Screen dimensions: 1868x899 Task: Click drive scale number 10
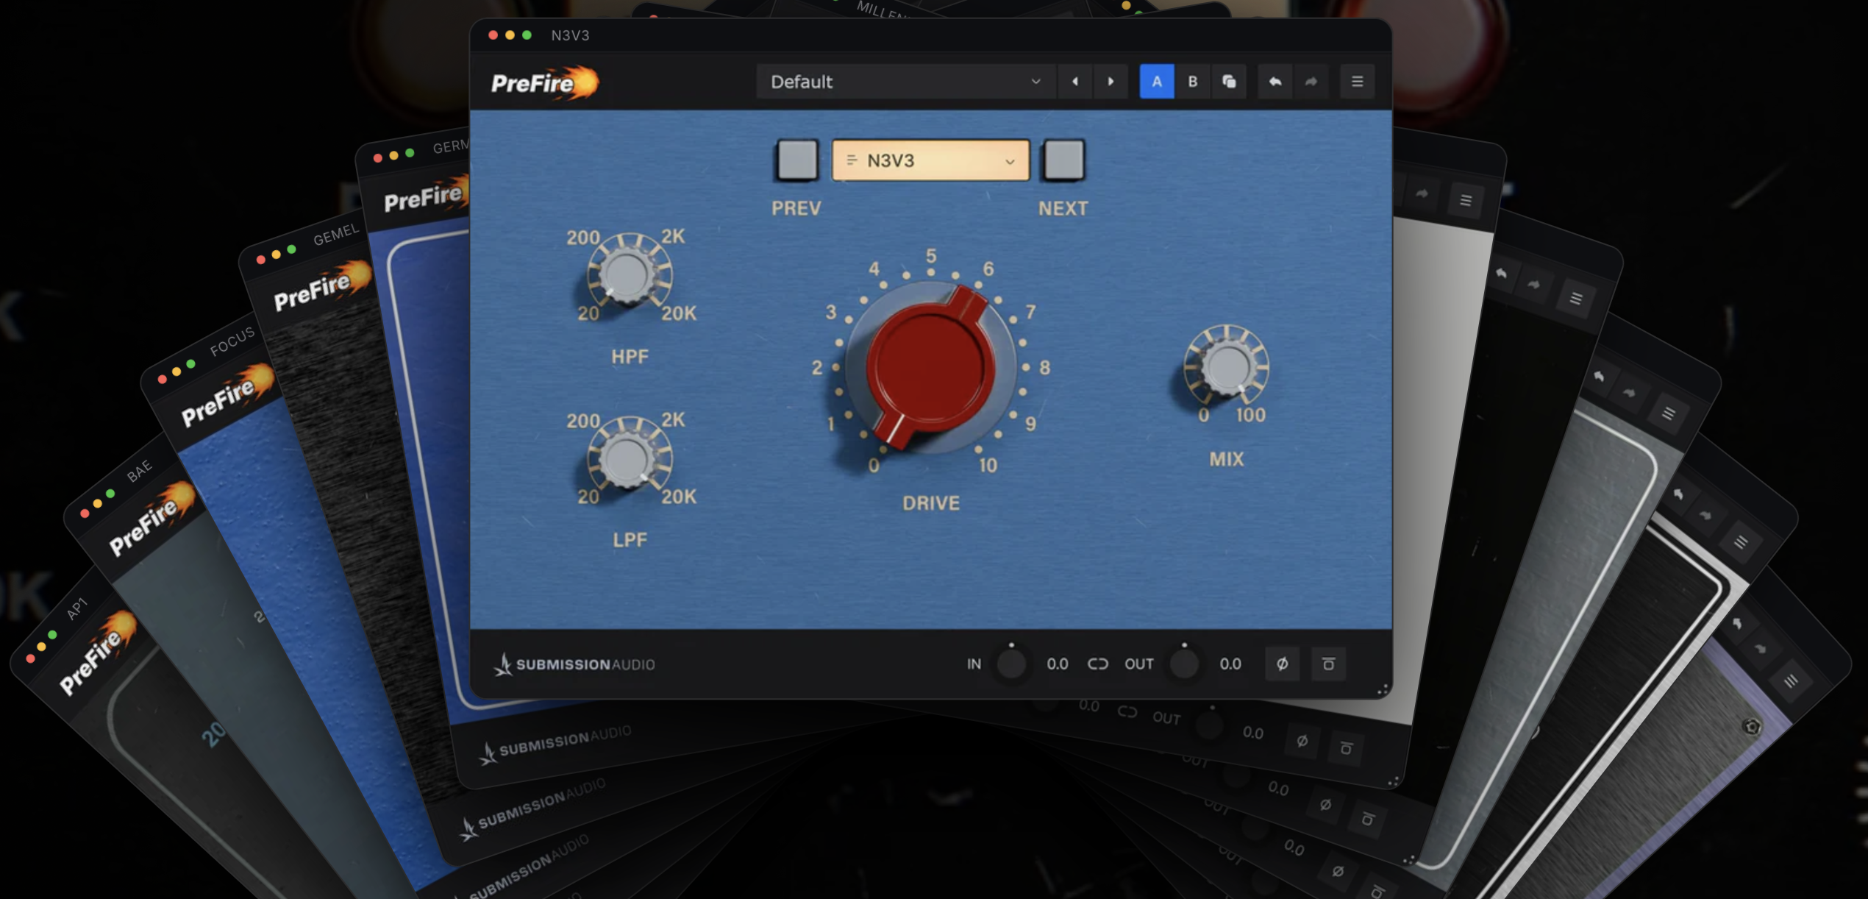tap(988, 465)
